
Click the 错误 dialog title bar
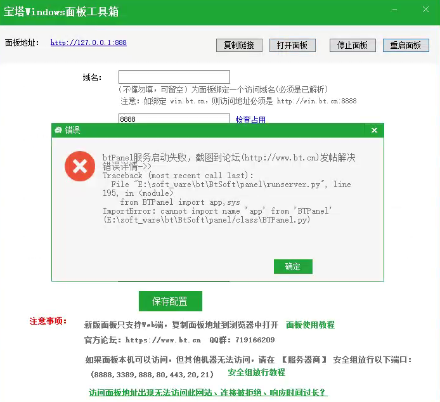(208, 130)
